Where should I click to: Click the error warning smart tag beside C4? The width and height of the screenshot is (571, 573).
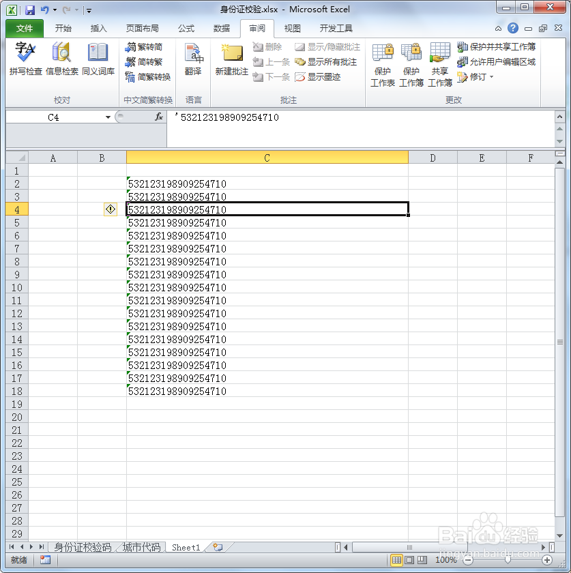click(111, 209)
